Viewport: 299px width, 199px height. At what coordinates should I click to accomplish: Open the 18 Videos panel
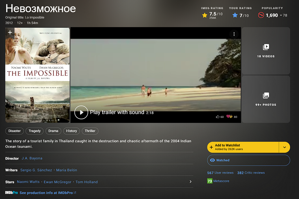pos(266,51)
